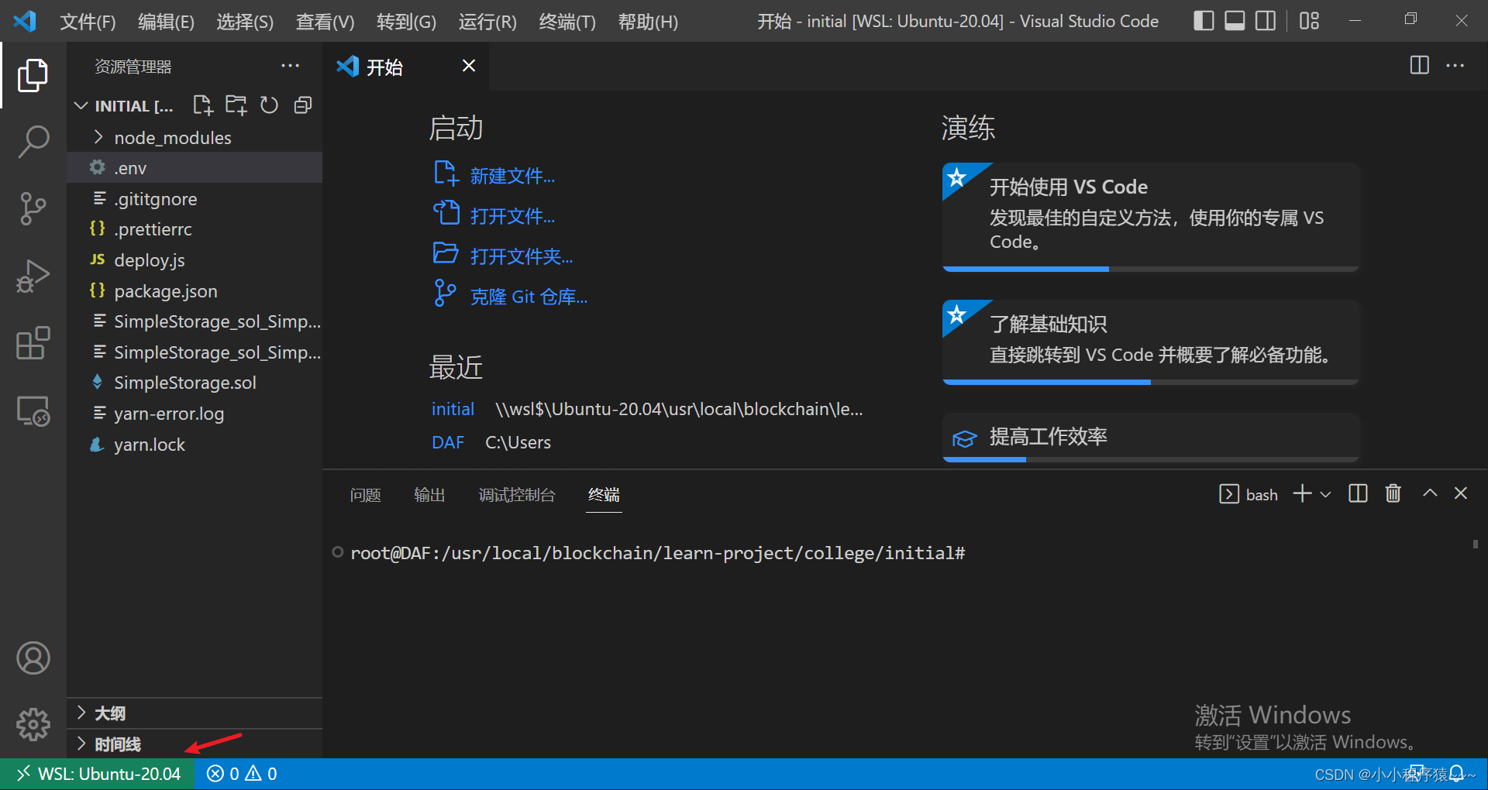This screenshot has height=790, width=1488.
Task: Close the 开始 editor tab
Action: point(469,66)
